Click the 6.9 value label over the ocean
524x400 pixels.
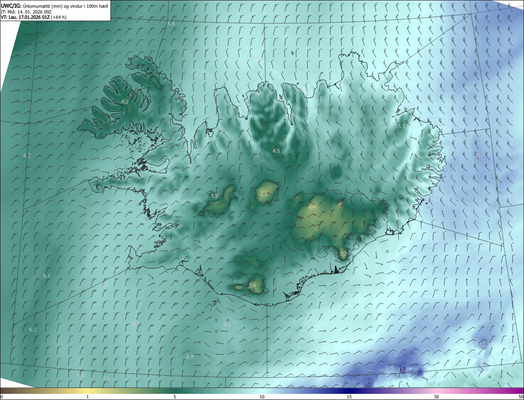(190, 357)
